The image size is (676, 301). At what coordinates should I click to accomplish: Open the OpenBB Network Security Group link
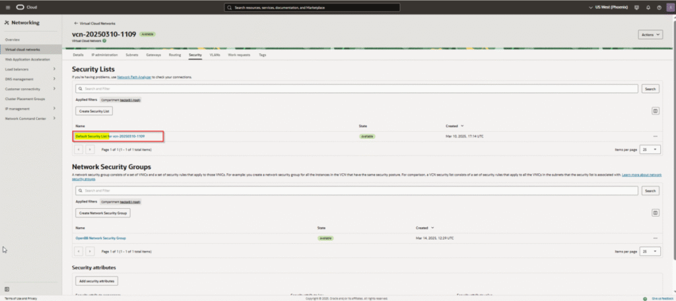pos(100,238)
